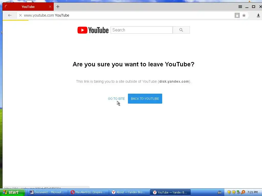
Task: Open the Windows start menu
Action: 13,192
